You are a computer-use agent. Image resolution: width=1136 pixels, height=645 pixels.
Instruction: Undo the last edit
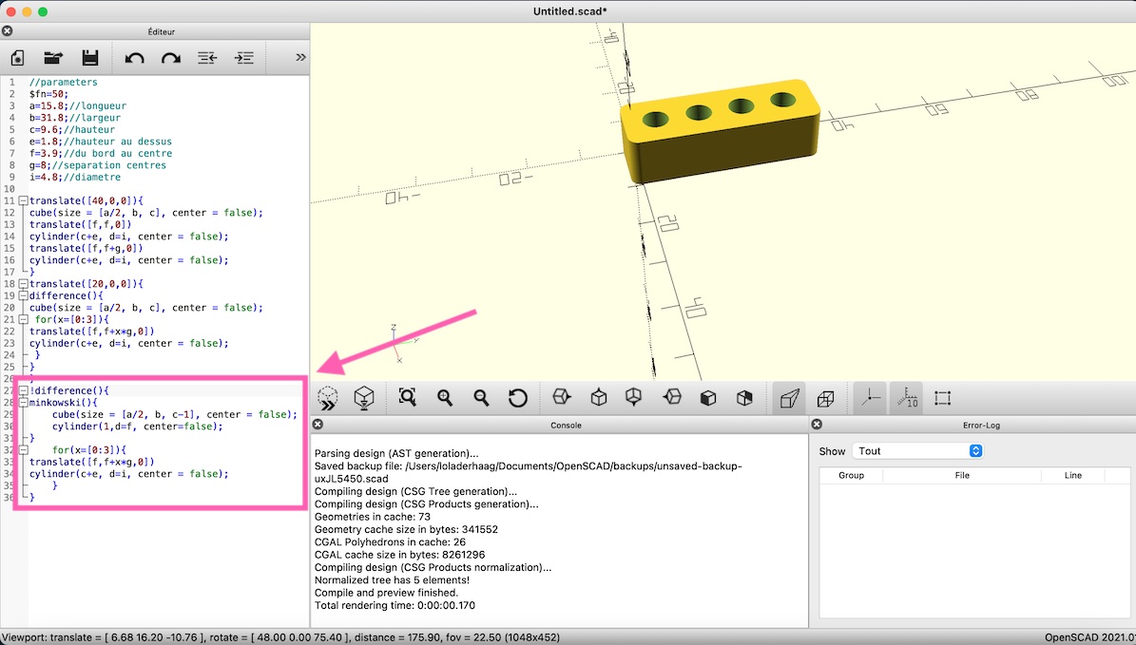134,58
